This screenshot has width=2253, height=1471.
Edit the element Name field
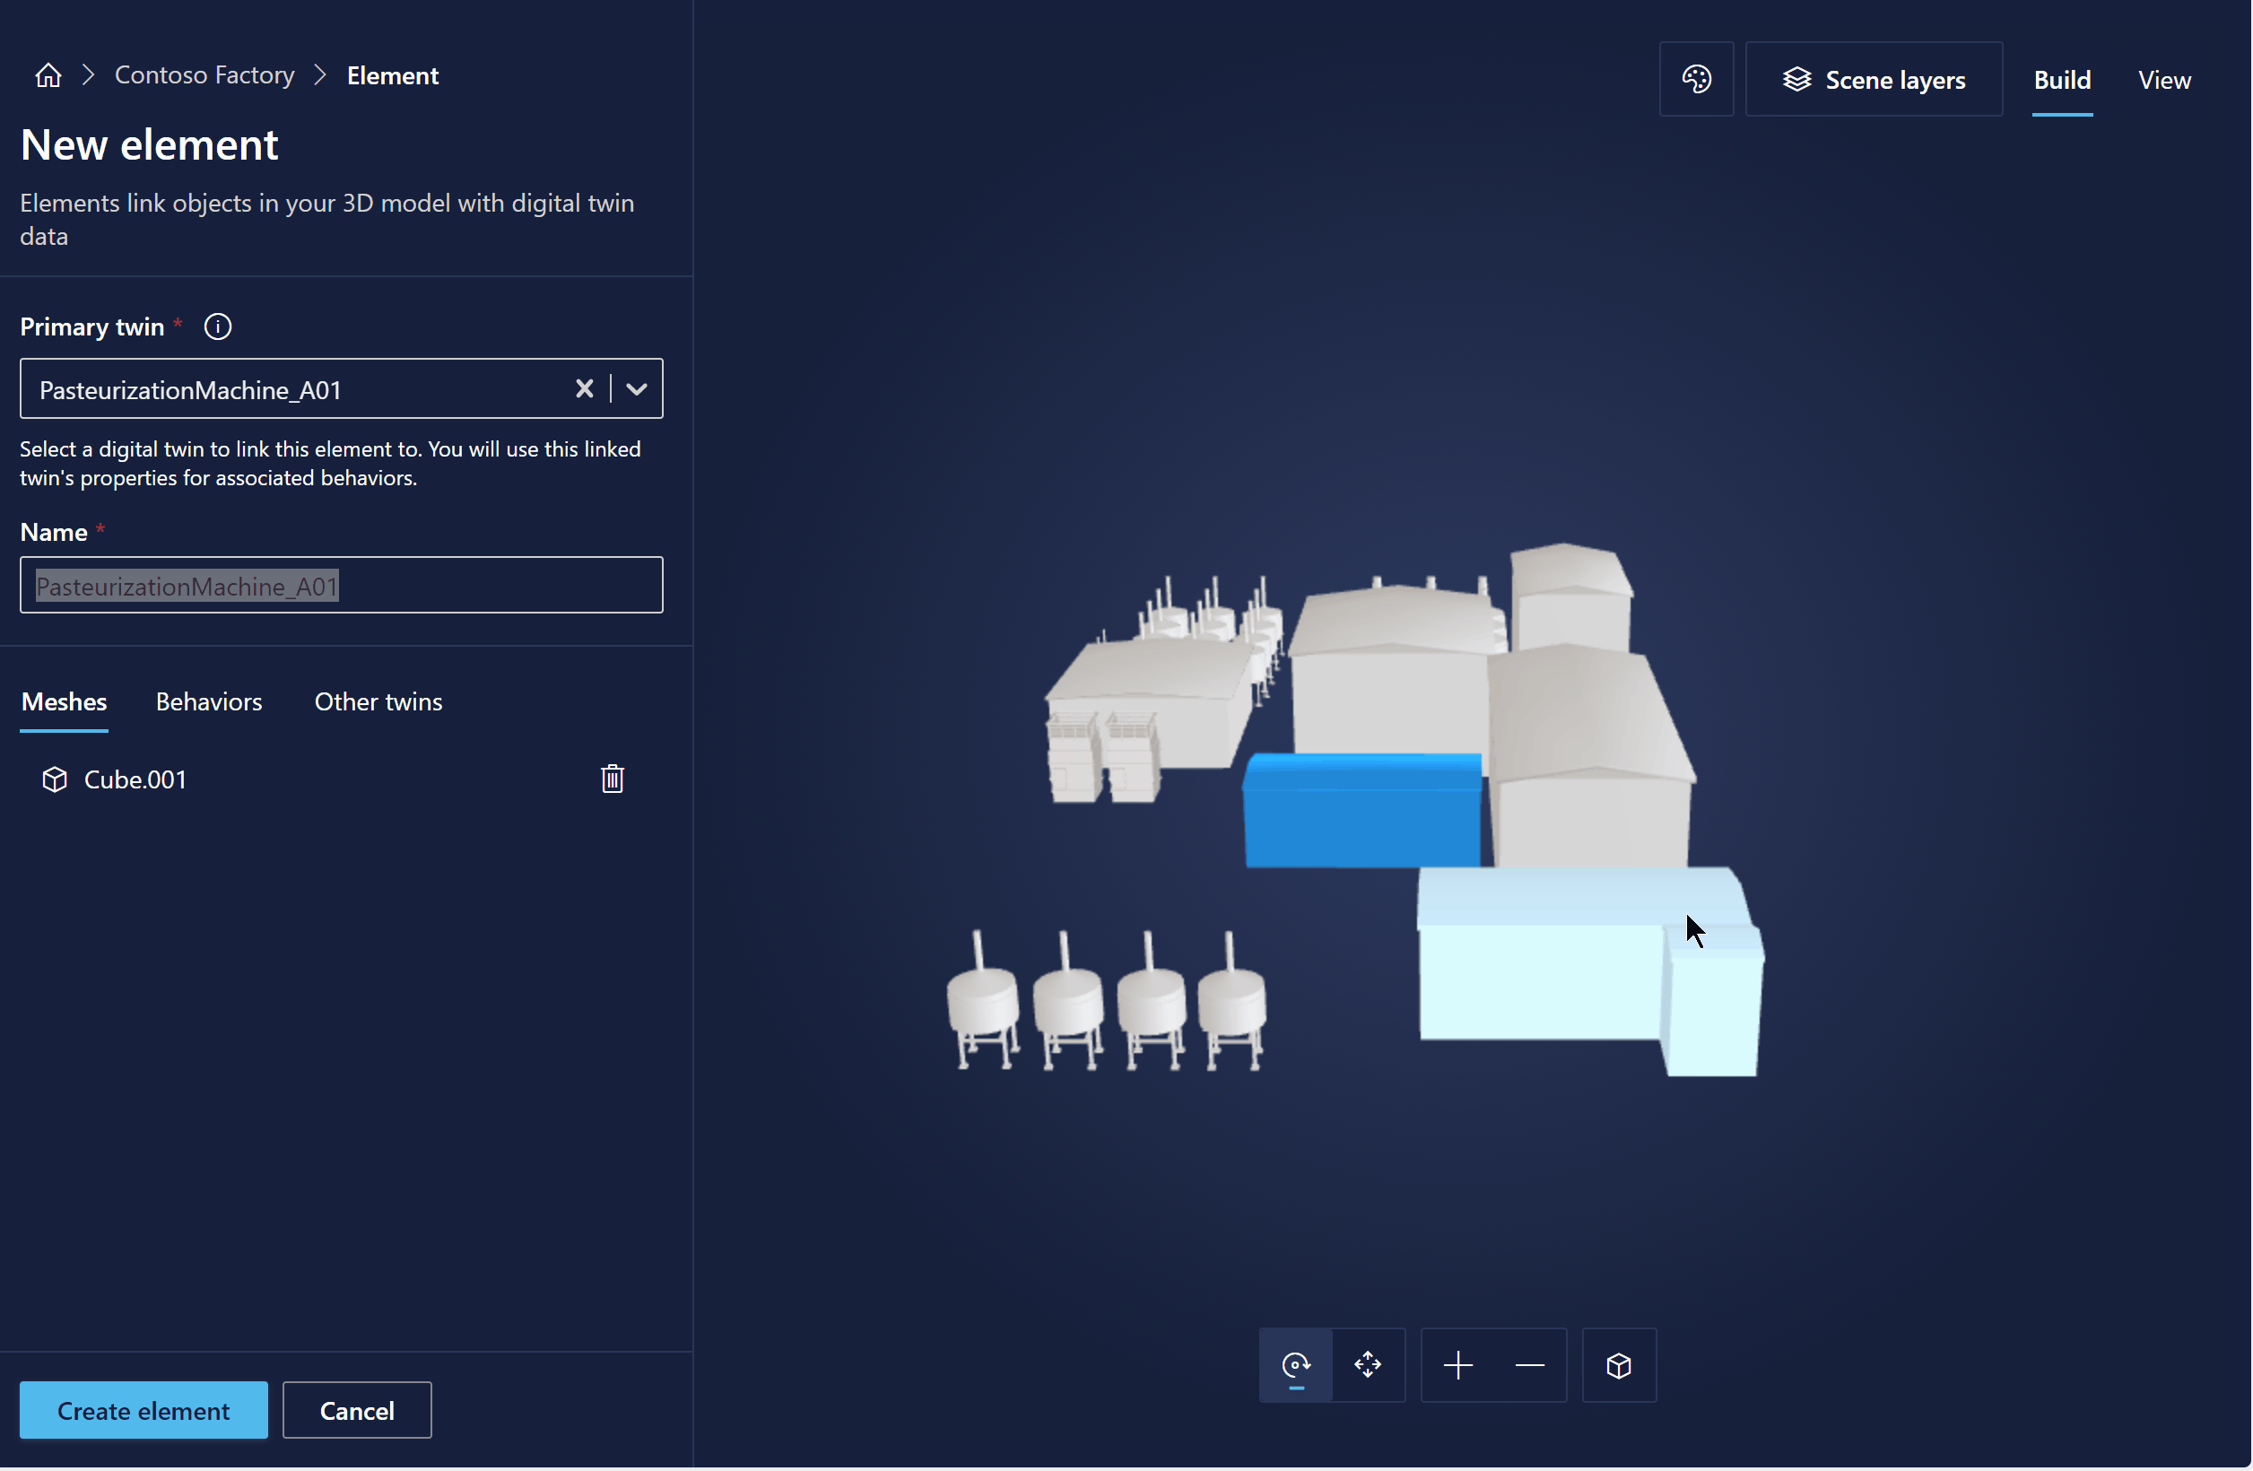(x=341, y=585)
